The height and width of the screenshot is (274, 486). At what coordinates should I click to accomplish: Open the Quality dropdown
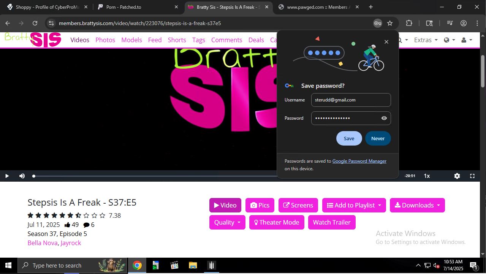(227, 222)
